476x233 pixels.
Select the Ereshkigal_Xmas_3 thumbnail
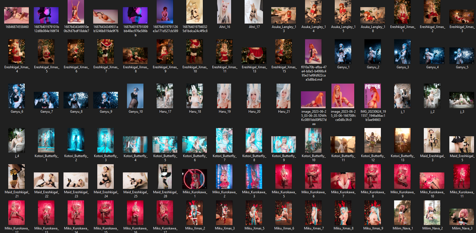pos(462,17)
